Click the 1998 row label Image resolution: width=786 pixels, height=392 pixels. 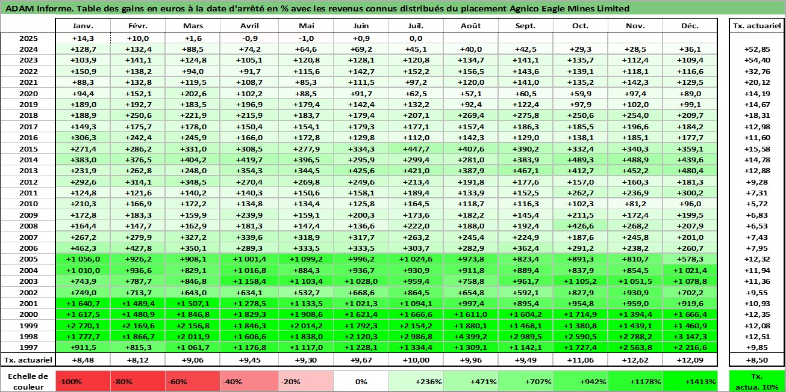(28, 337)
